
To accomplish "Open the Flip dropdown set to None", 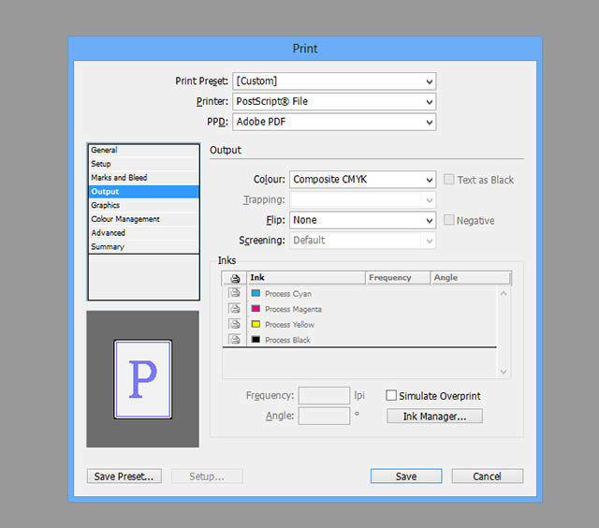I will click(362, 220).
